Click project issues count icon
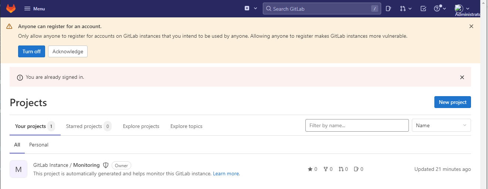The height and width of the screenshot is (189, 488). [356, 169]
